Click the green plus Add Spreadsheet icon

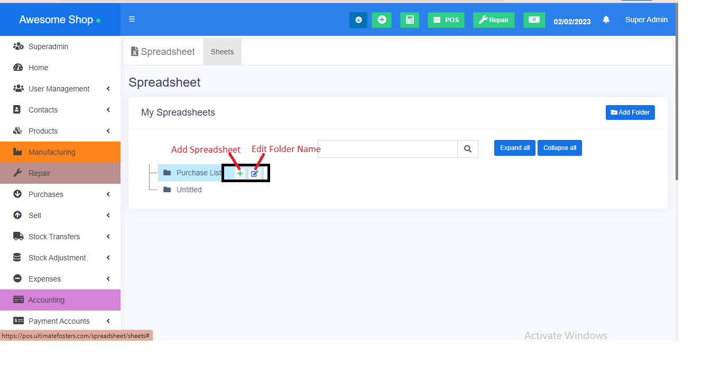240,173
